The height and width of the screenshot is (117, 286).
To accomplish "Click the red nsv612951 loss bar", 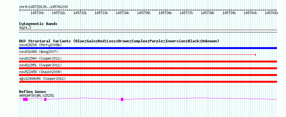I will [x=148, y=68].
